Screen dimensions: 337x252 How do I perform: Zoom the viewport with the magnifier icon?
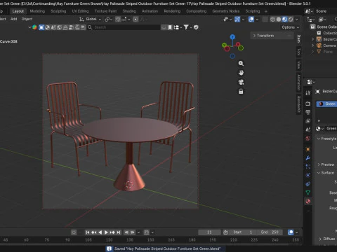tap(241, 63)
